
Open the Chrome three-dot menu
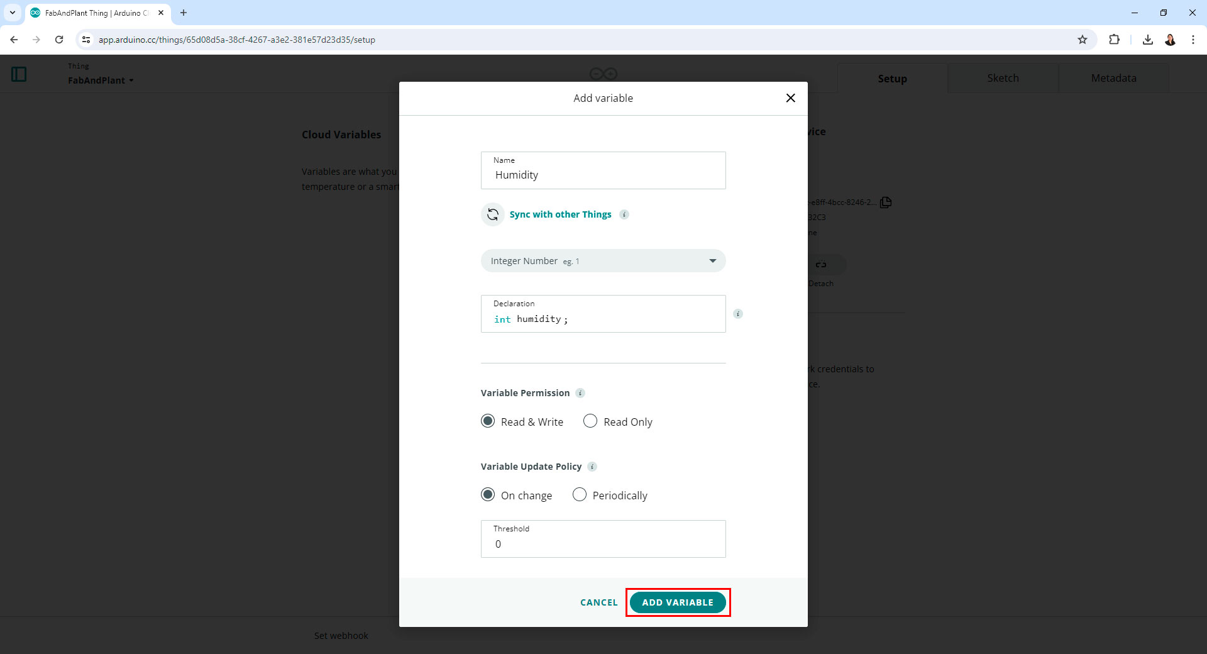point(1193,40)
